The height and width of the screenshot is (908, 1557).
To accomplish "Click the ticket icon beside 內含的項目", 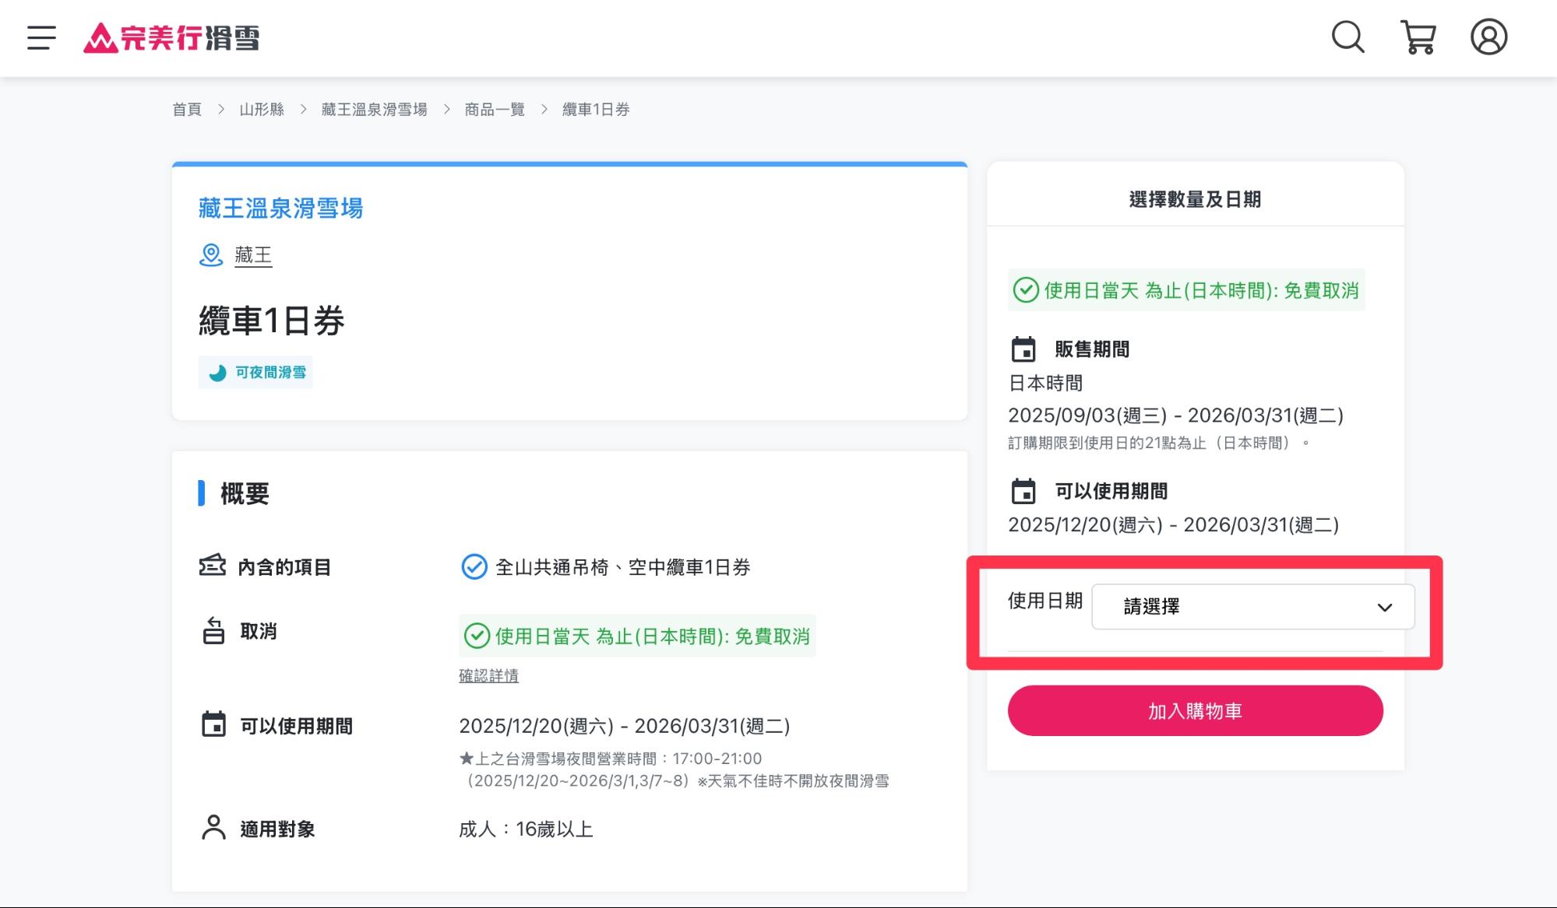I will (x=212, y=566).
